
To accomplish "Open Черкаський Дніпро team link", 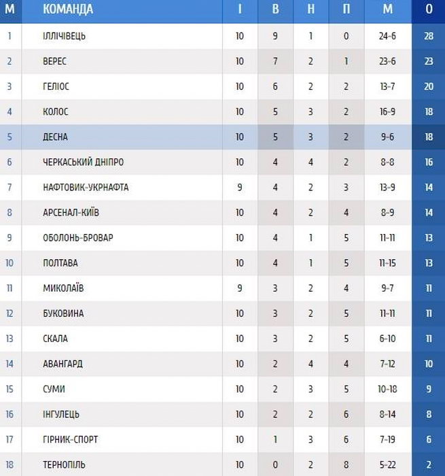I will coord(83,162).
